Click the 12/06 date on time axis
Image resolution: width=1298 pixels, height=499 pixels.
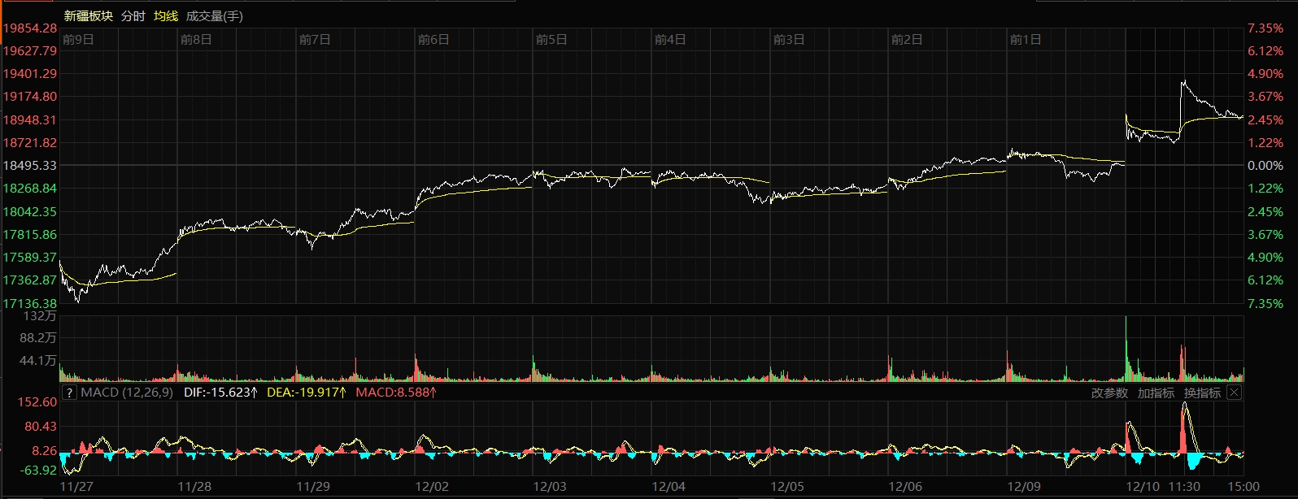click(x=905, y=487)
